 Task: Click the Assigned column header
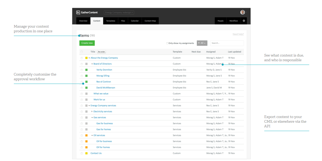click(211, 52)
